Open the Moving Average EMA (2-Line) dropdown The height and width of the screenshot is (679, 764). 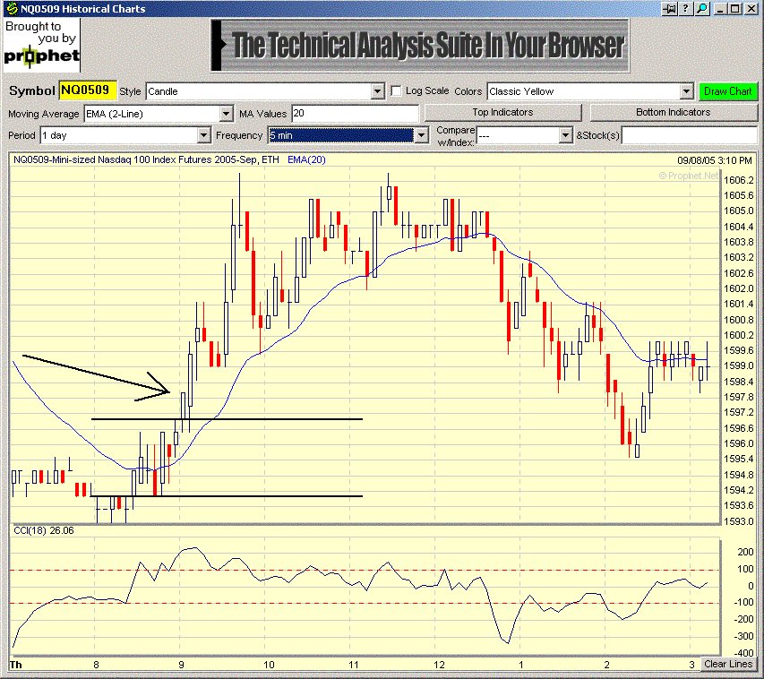(x=226, y=114)
